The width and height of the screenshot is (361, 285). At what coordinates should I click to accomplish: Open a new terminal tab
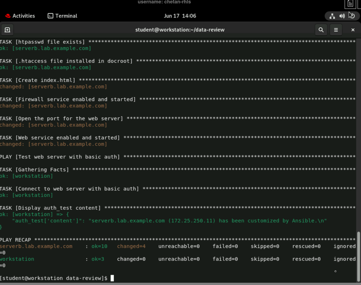point(7,30)
